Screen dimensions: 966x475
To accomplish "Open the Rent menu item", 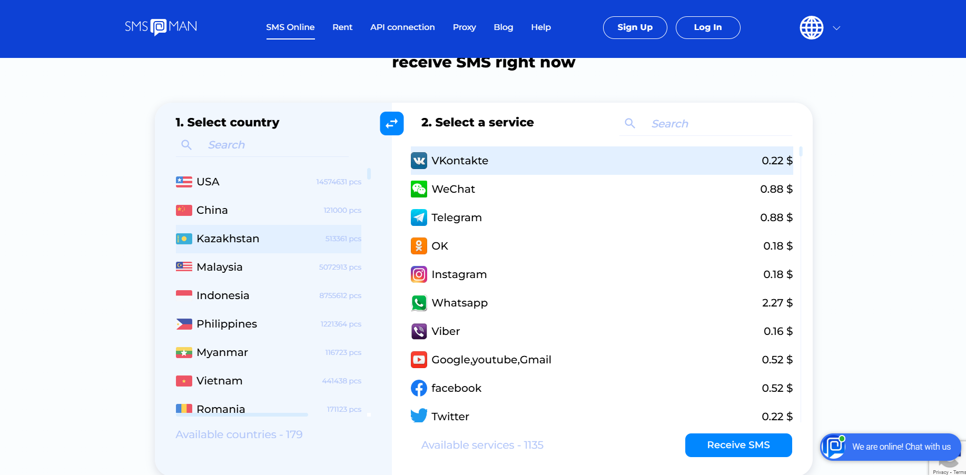I will click(342, 27).
